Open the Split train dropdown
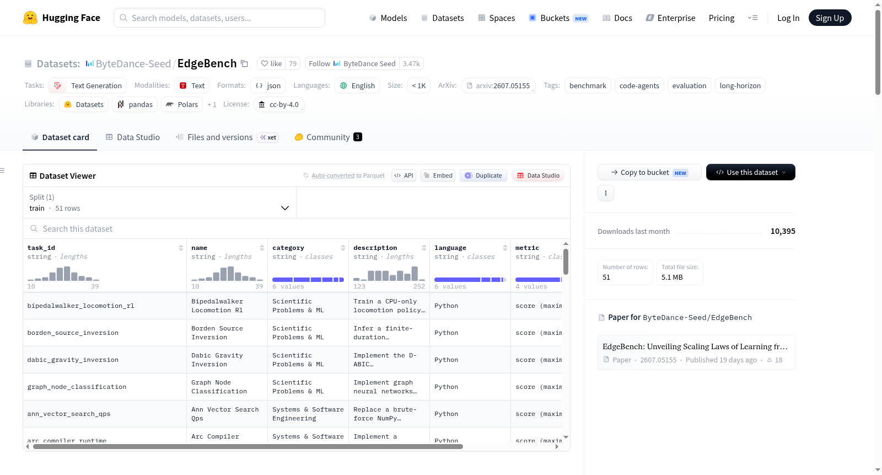882x475 pixels. [x=159, y=202]
